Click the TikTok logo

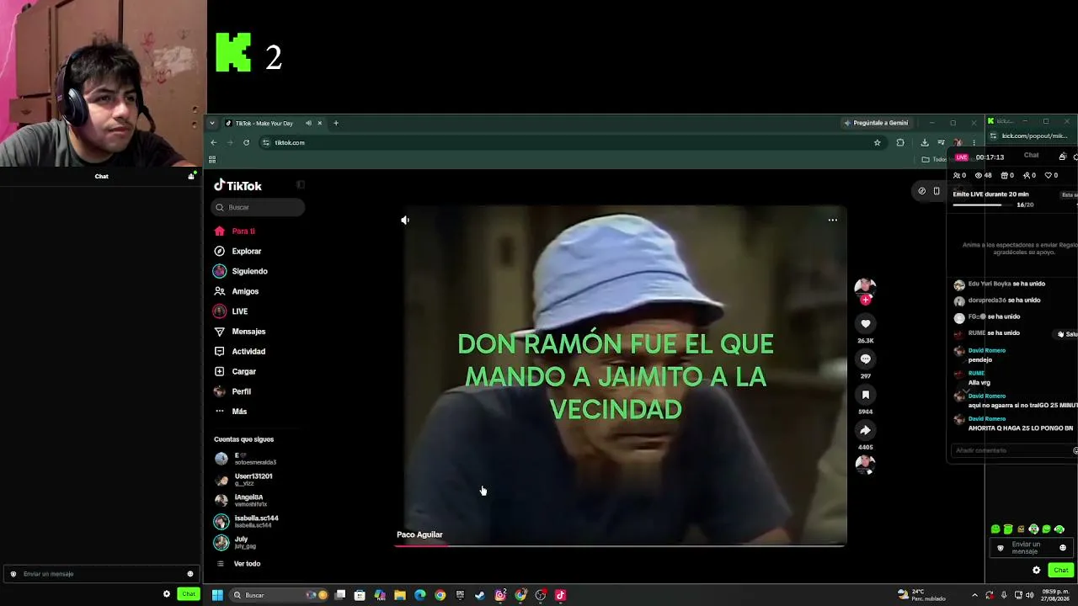[237, 185]
